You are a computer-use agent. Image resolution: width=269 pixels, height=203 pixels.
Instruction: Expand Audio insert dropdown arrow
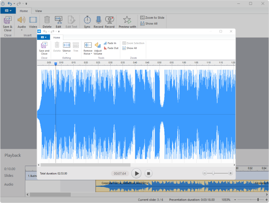[22, 30]
